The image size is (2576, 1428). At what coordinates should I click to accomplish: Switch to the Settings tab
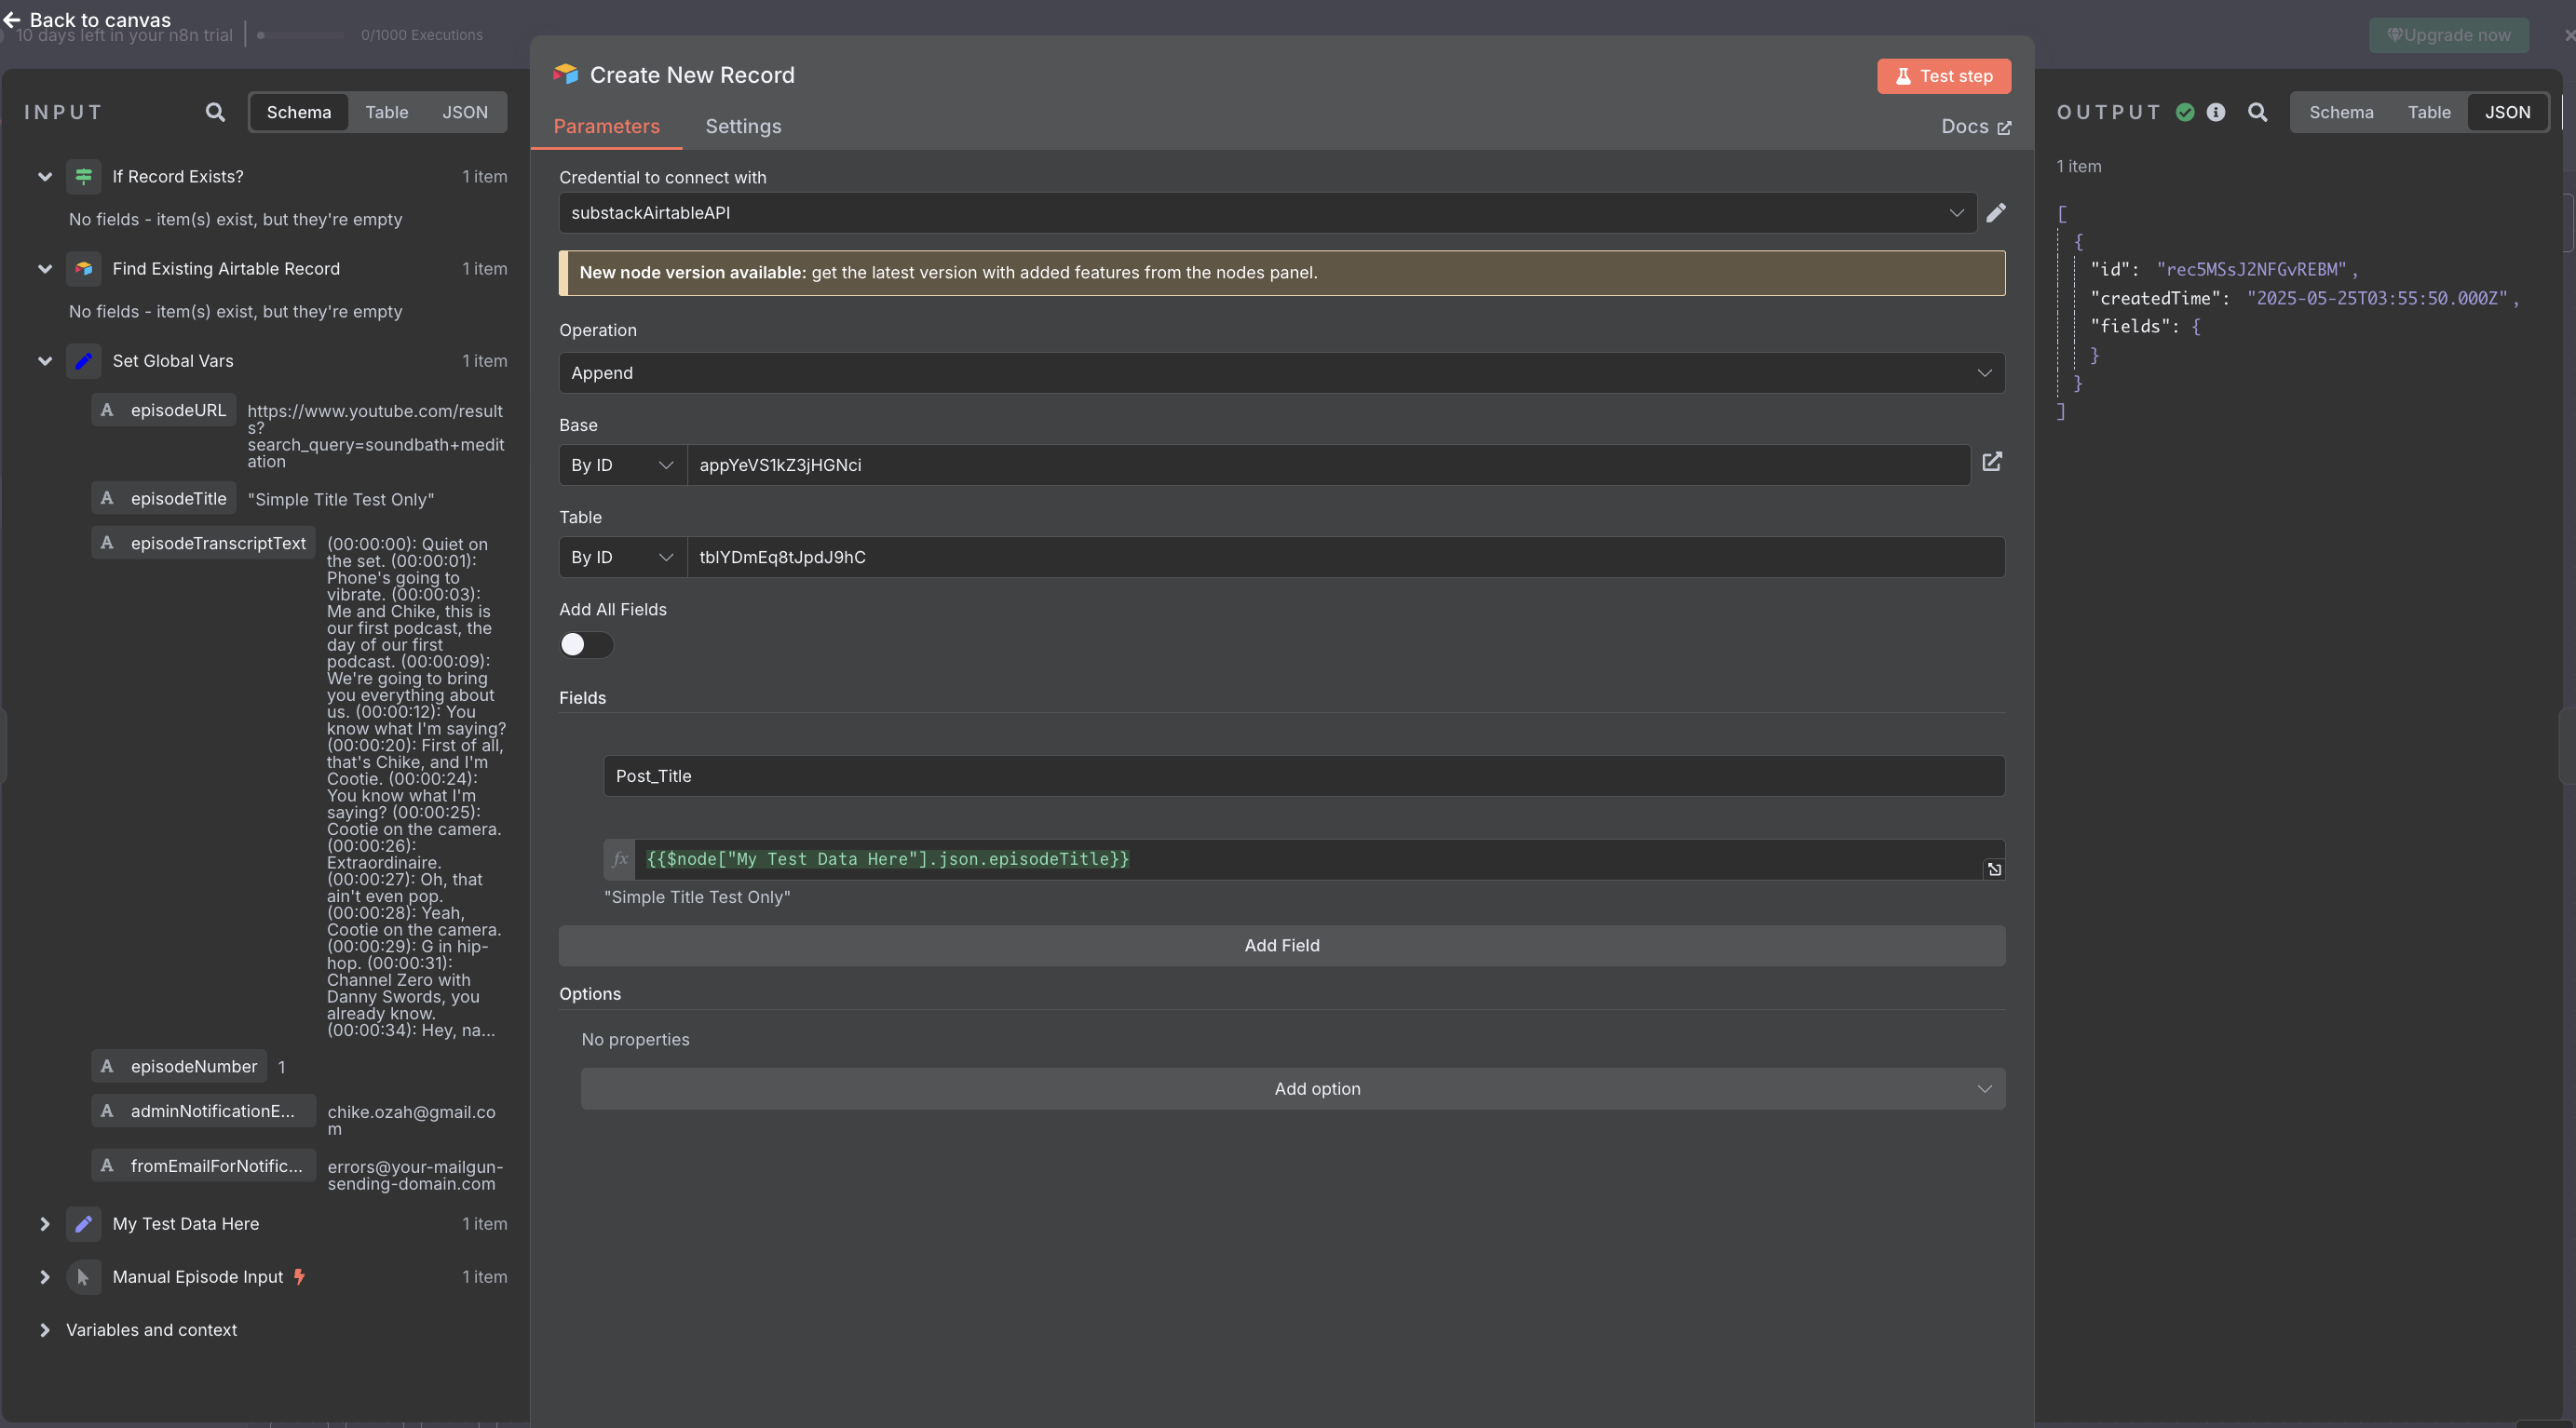(743, 126)
